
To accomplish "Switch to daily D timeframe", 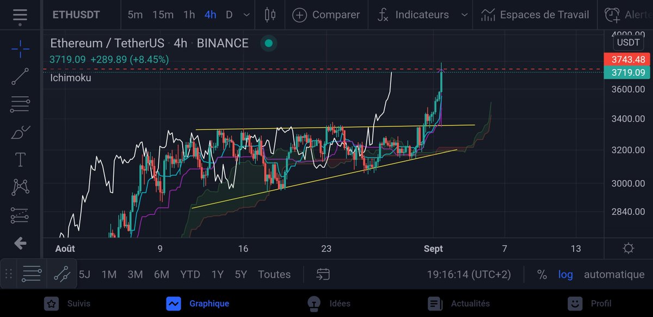I will click(229, 15).
